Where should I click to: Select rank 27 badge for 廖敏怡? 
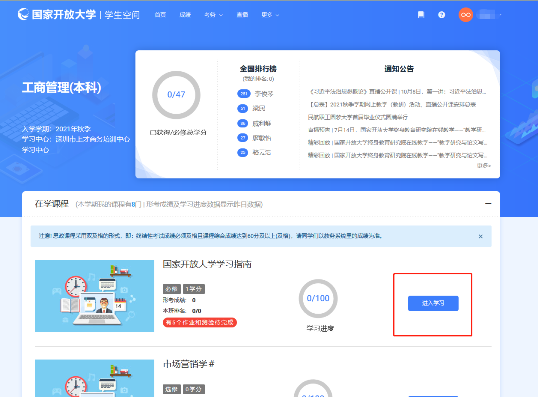(243, 138)
